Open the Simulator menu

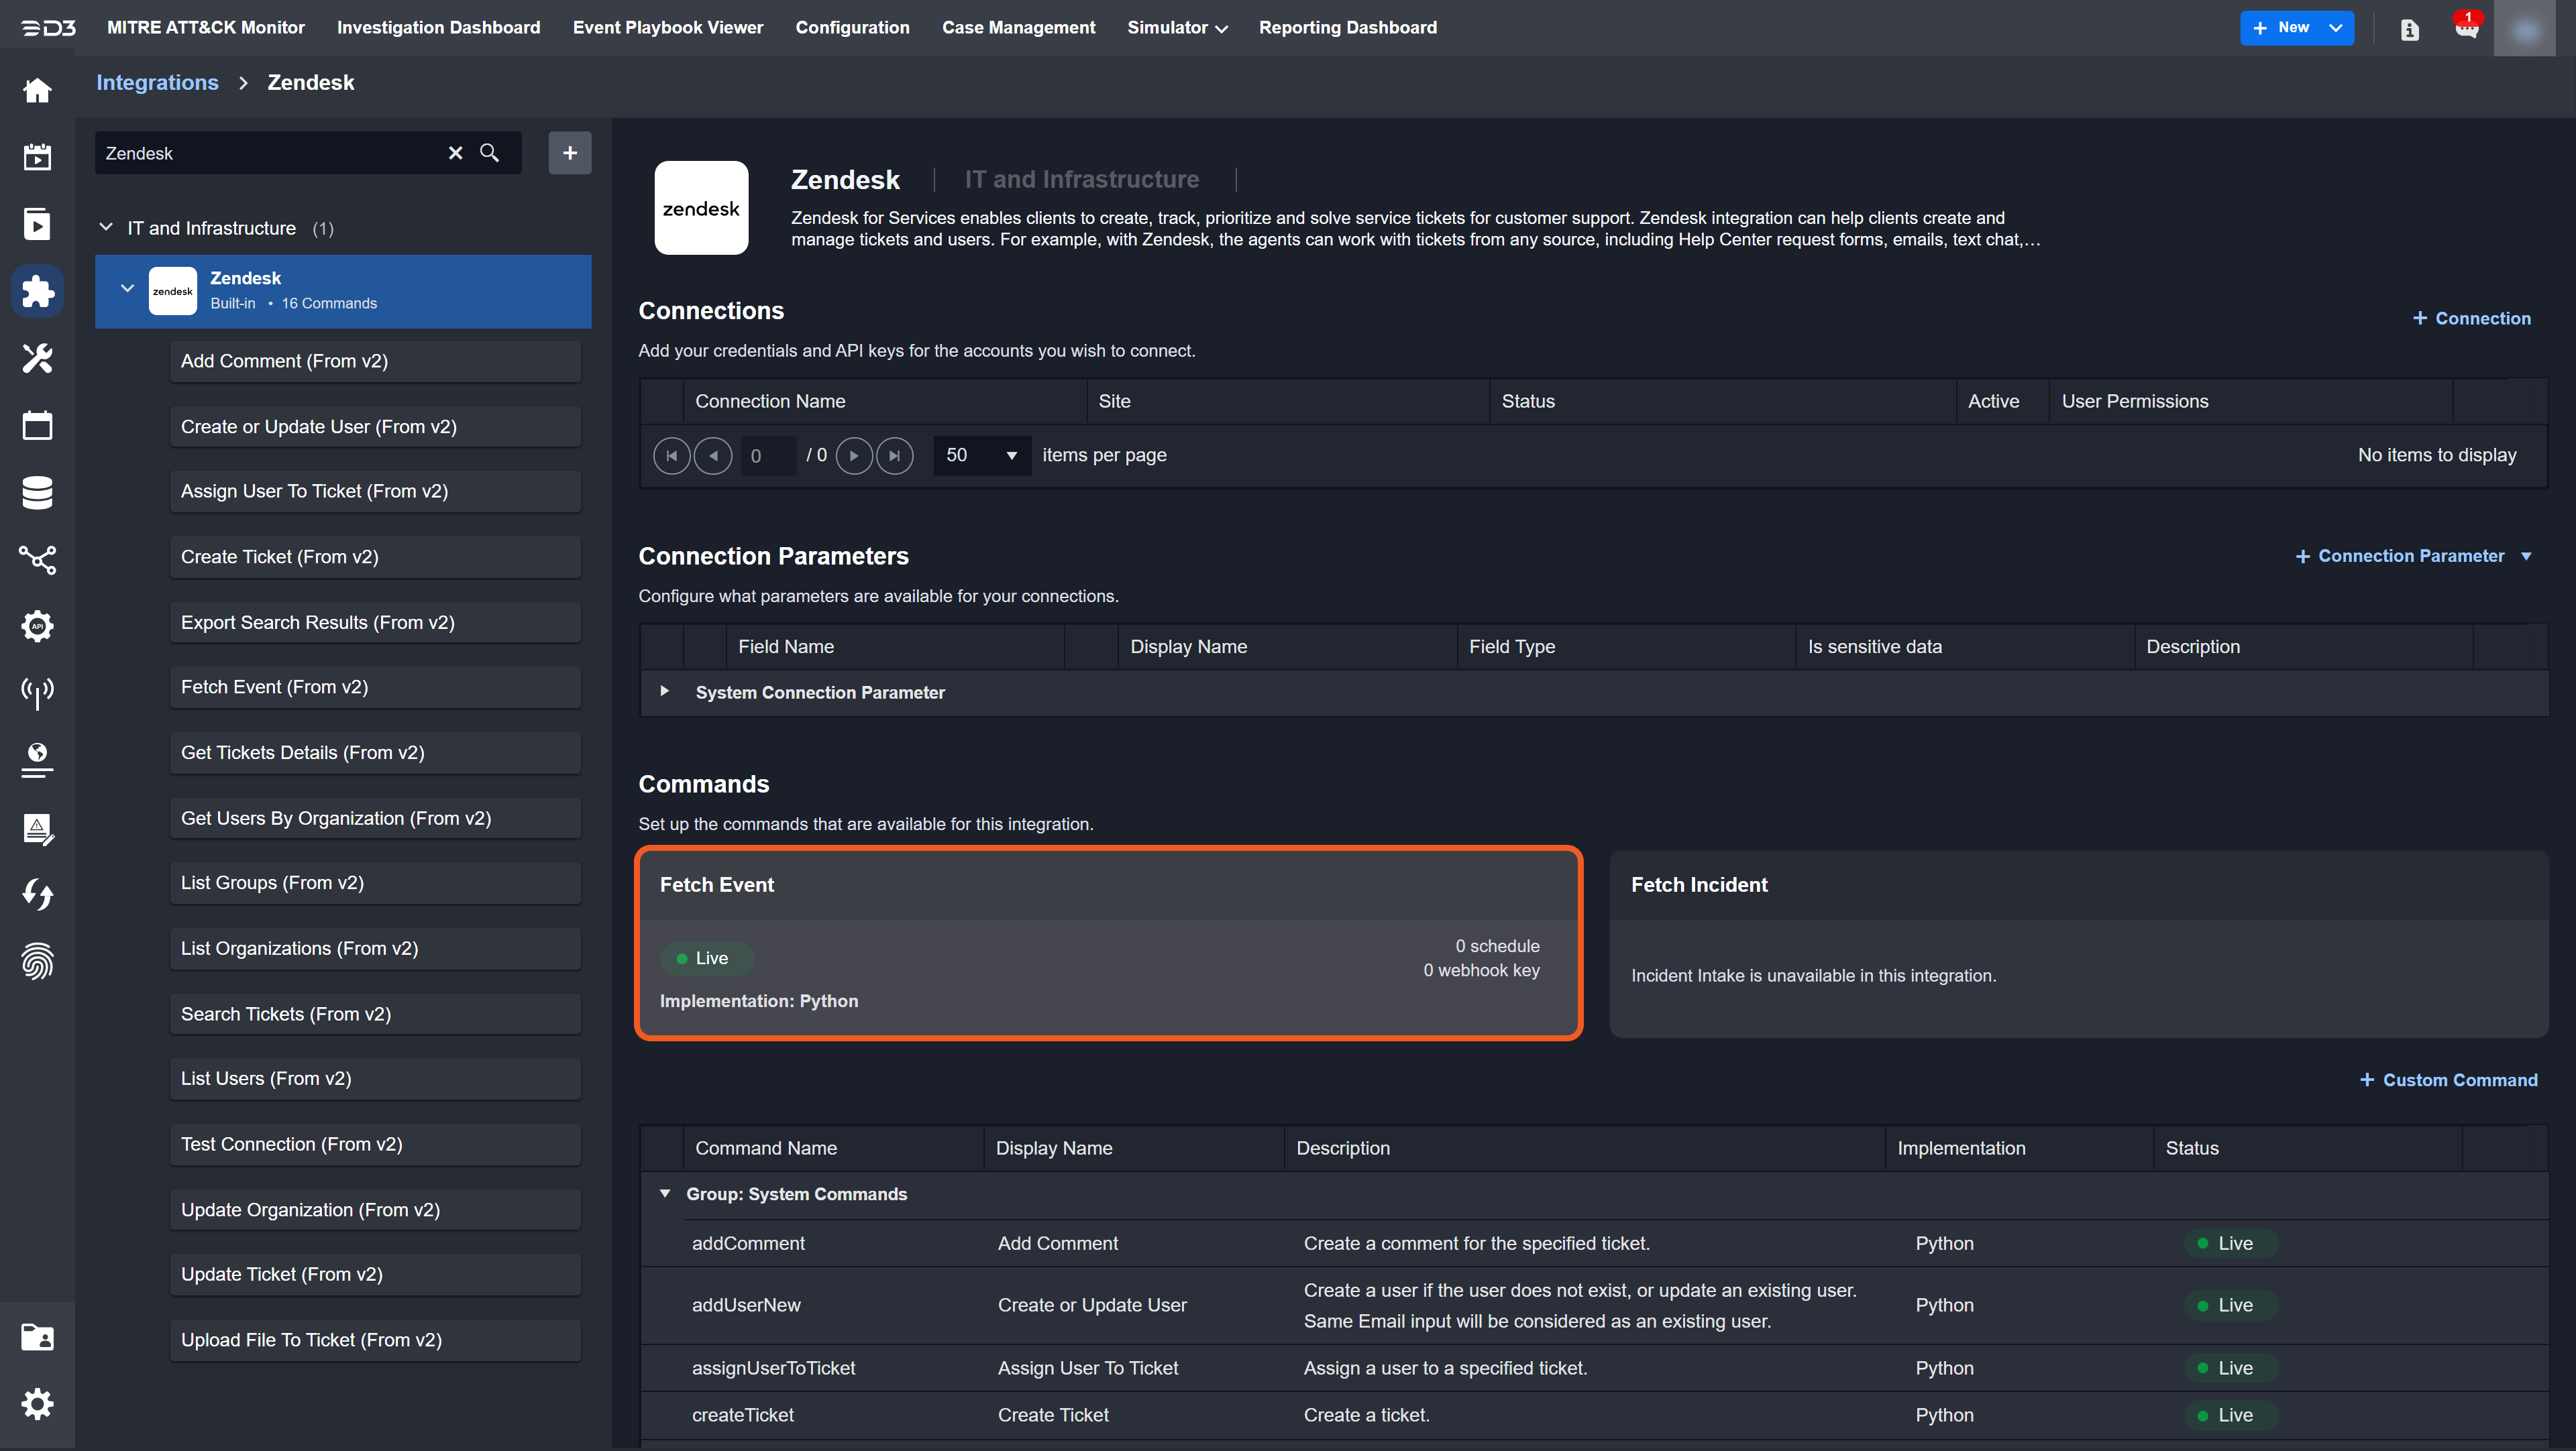tap(1176, 28)
